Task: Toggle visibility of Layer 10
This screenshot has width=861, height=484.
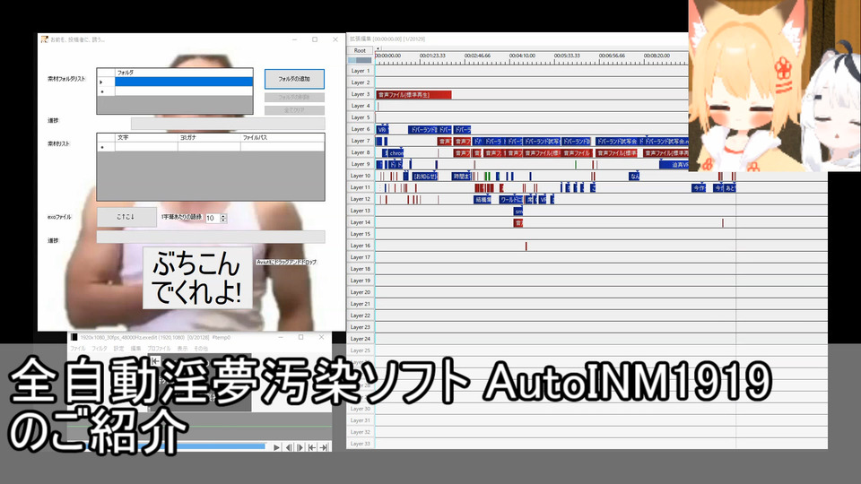Action: tap(361, 176)
